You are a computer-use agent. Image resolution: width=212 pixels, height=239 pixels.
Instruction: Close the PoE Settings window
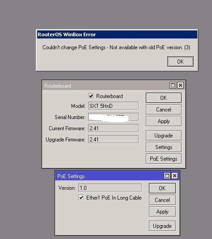175,176
